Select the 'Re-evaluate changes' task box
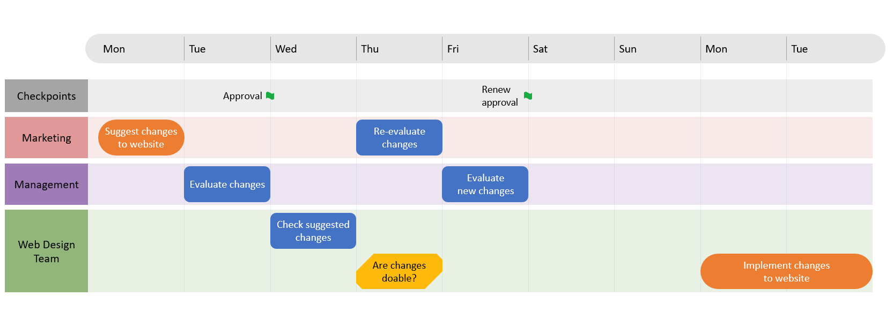This screenshot has height=333, width=893. point(399,138)
